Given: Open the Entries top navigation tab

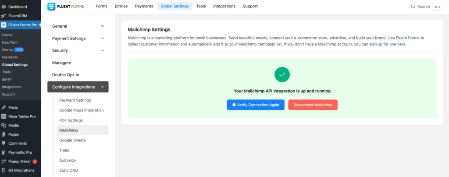Looking at the screenshot, I should coord(121,6).
